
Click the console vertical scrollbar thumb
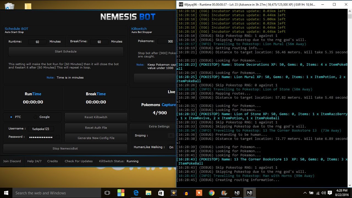coord(350,16)
